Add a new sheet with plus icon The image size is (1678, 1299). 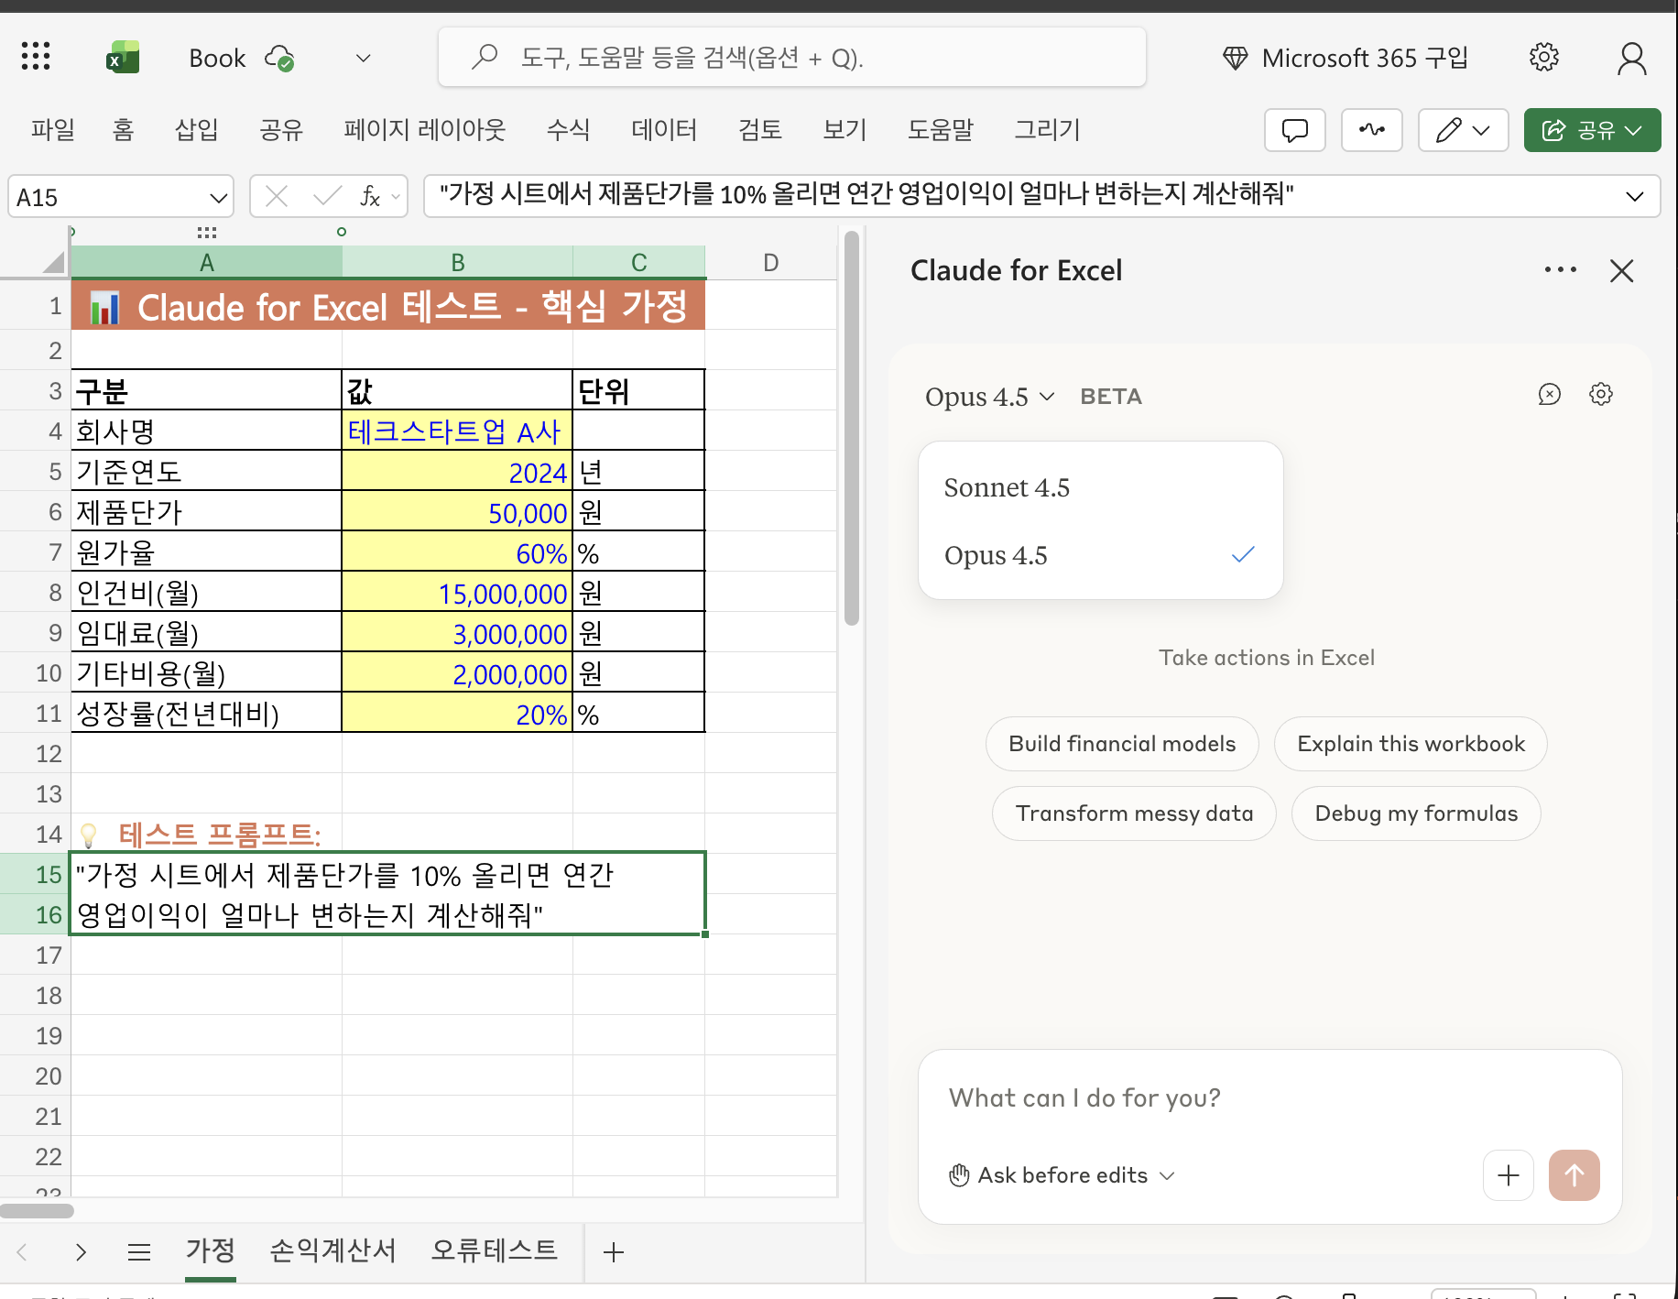pyautogui.click(x=614, y=1251)
